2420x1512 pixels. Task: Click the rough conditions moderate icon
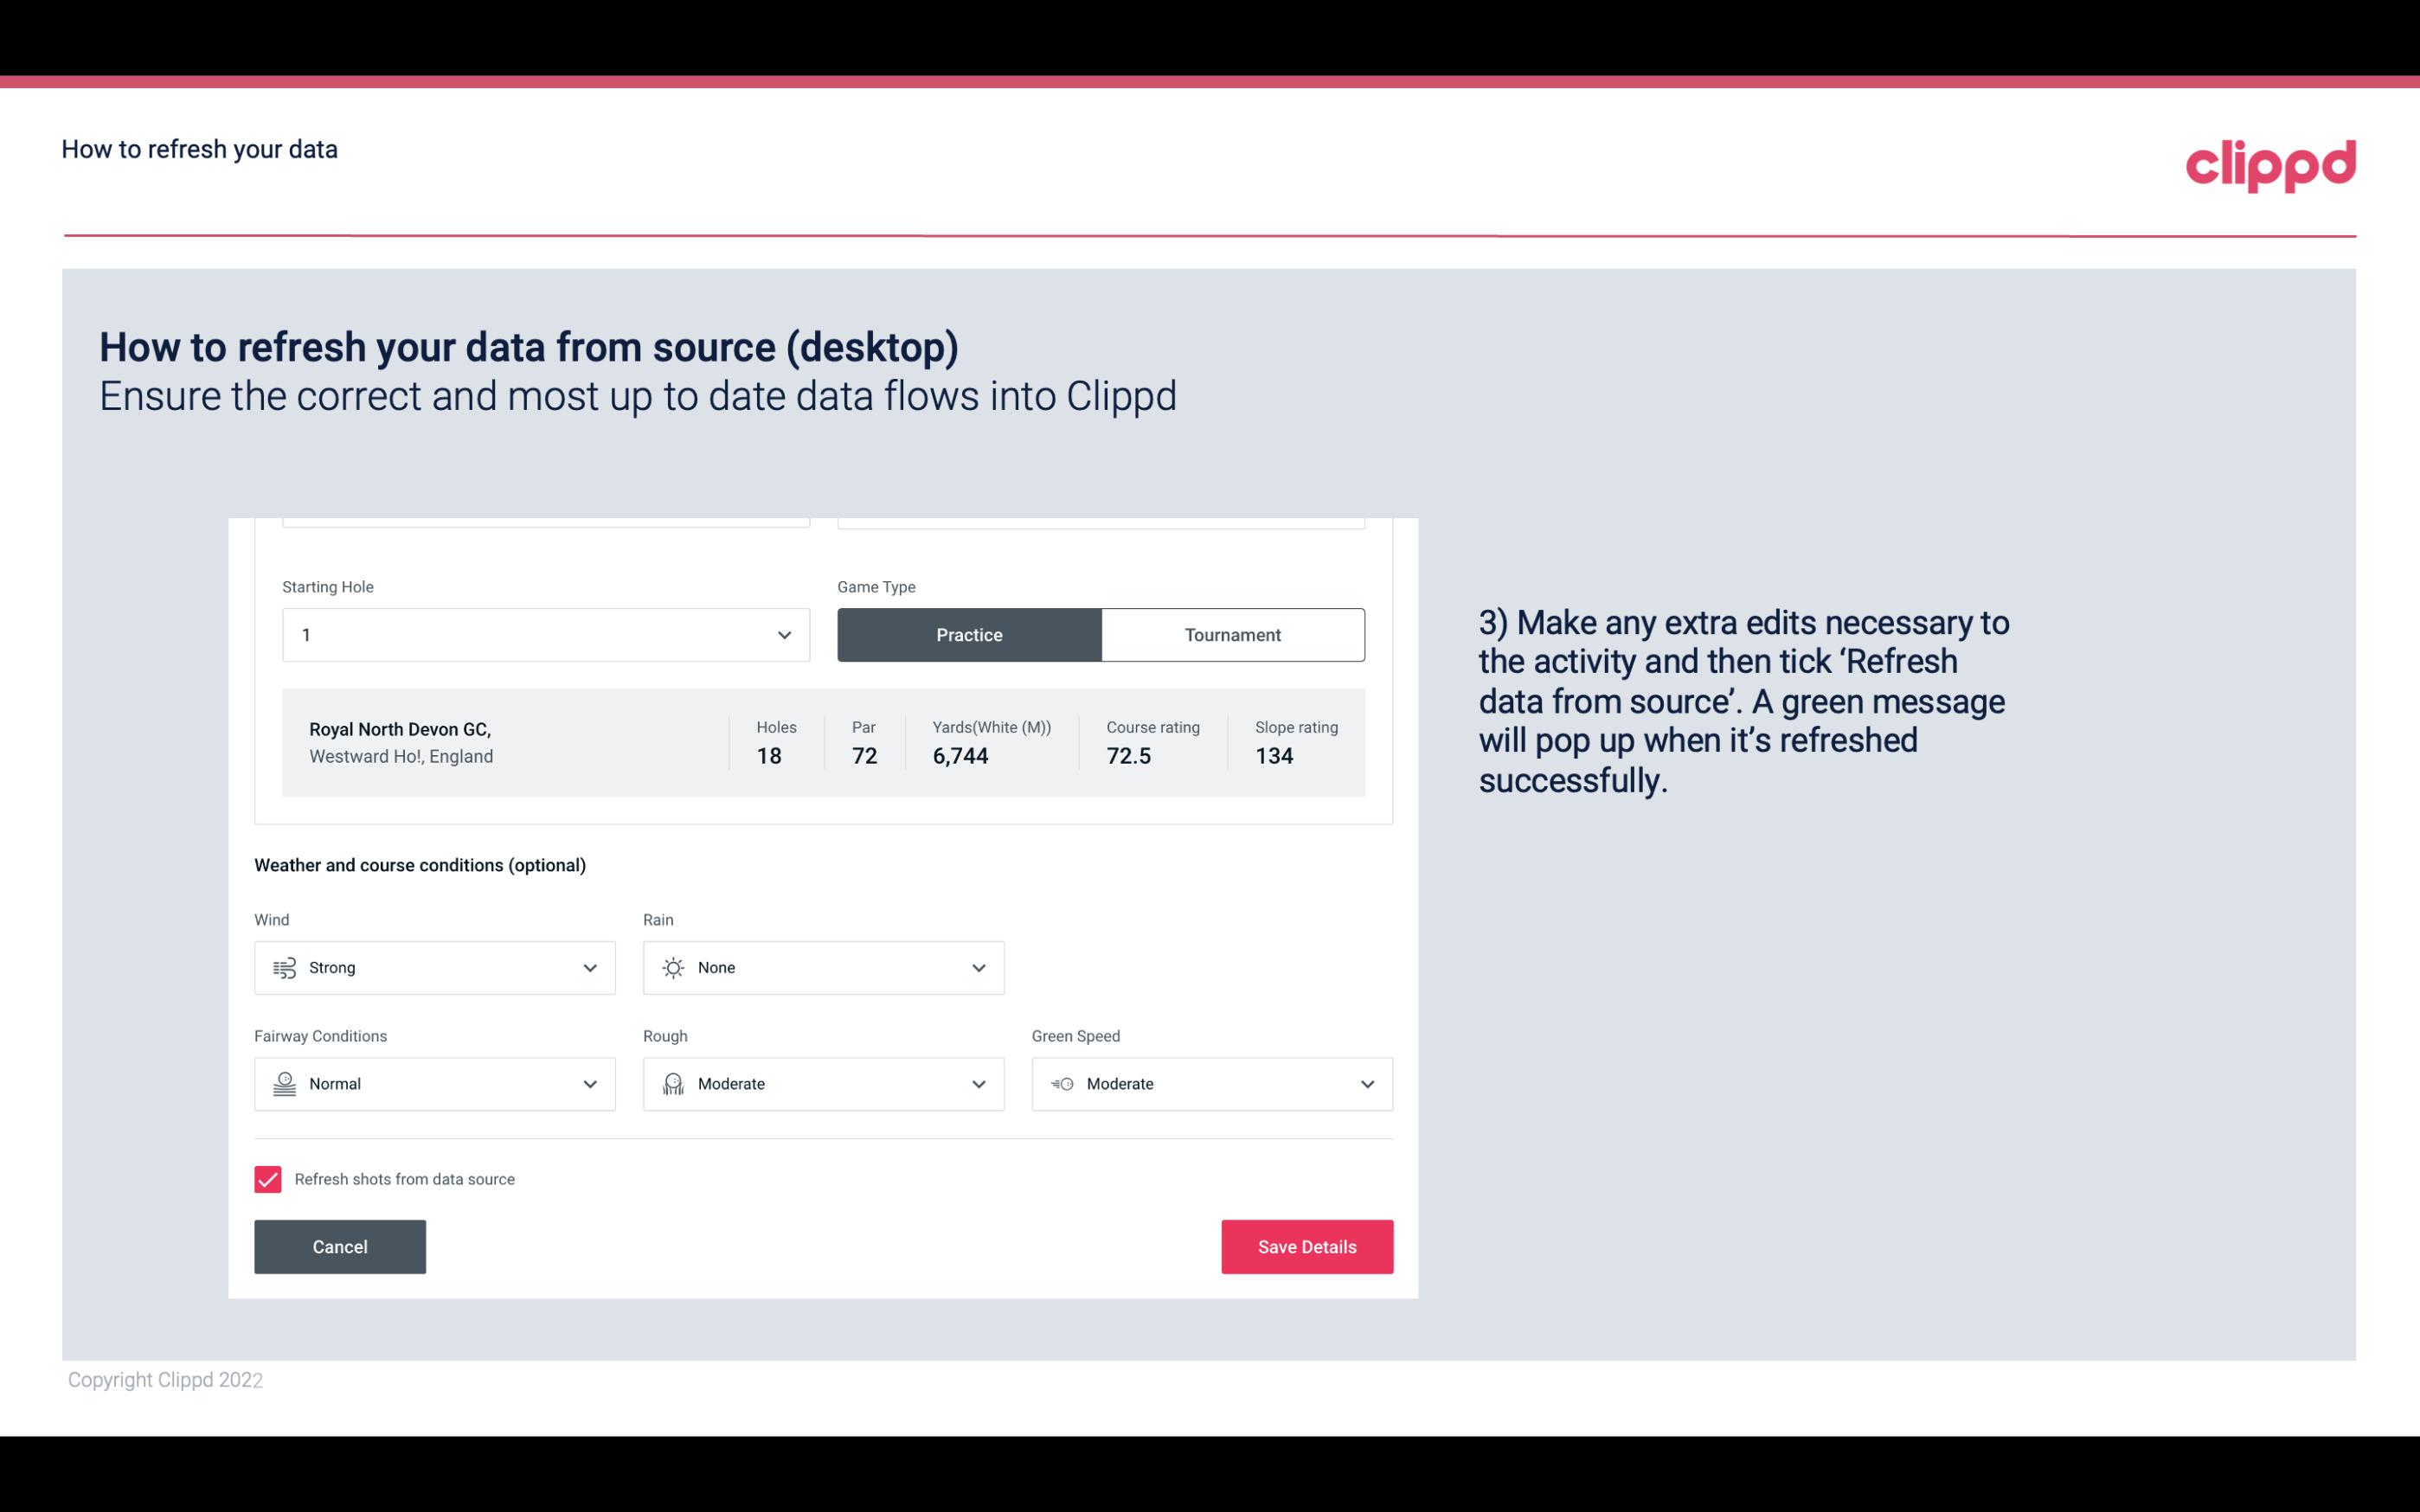[672, 1084]
